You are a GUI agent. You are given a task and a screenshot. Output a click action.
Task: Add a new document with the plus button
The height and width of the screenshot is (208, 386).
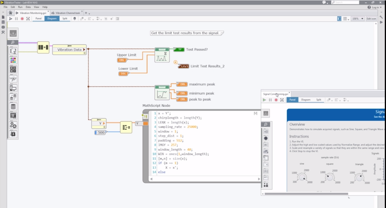[86, 13]
